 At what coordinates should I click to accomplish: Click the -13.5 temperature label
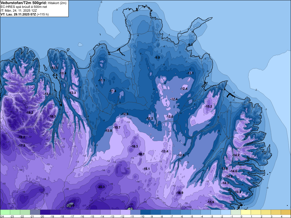pyautogui.click(x=238, y=192)
